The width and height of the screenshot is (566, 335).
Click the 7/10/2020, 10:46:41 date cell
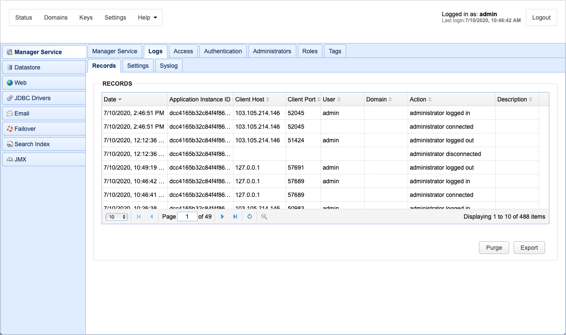[135, 195]
